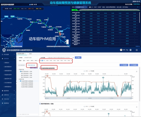141x117 pixels.
Task: Click the railway logo beside the system title
Action: tap(4, 50)
